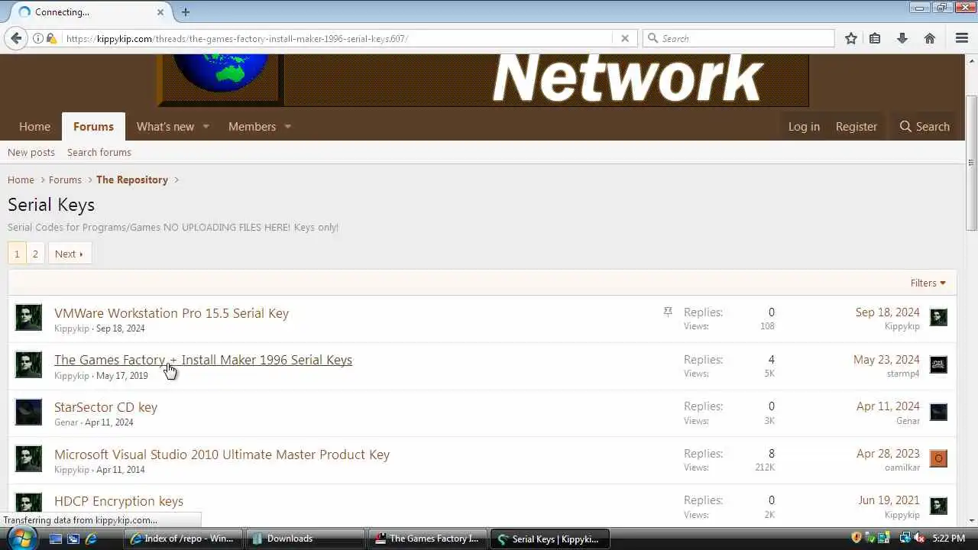Expand the What's new dropdown arrow
This screenshot has width=978, height=550.
coord(206,127)
